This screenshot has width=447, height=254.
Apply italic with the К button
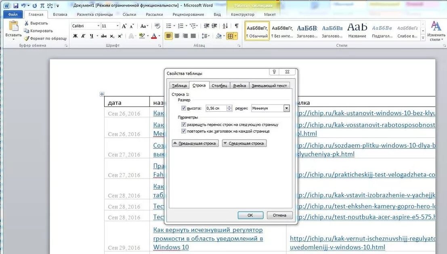pos(83,36)
